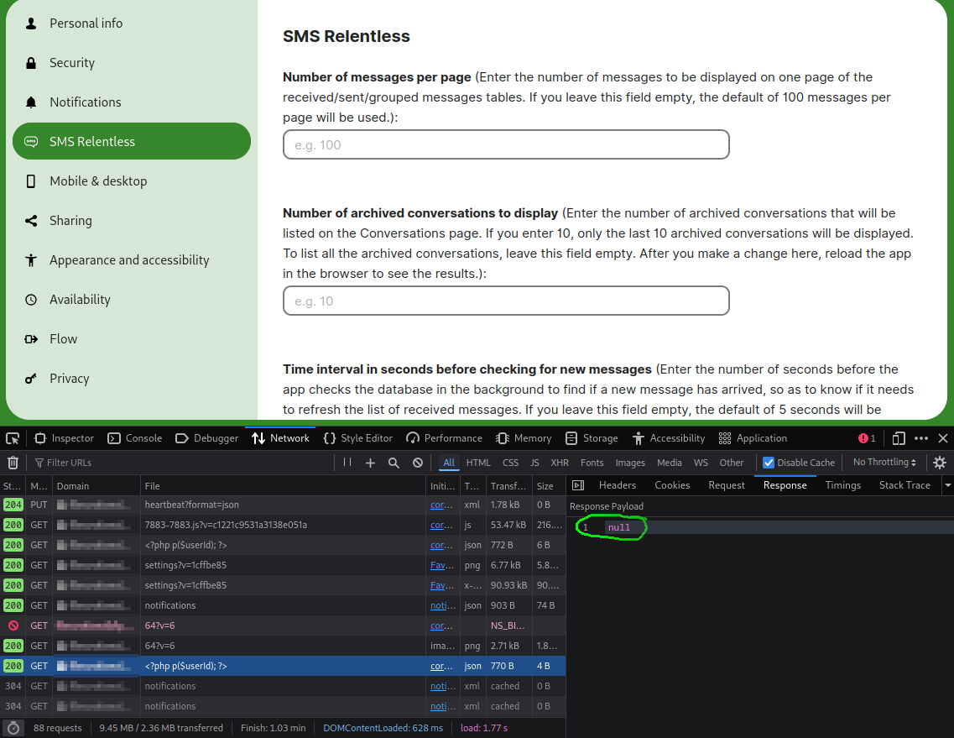The height and width of the screenshot is (738, 954).
Task: Click the error count badge icon
Action: click(x=867, y=438)
